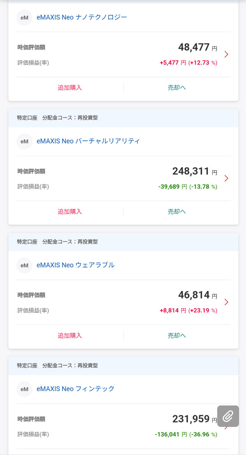246x455 pixels.
Task: Open eMAXIS Neo ナノテクノロジー fund link
Action: pos(82,17)
